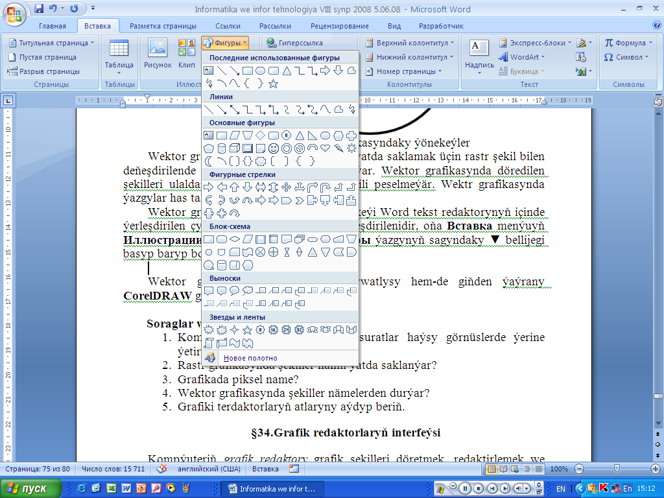The image size is (664, 498).
Task: Choose the No Symbol prohibited shape
Action: [x=300, y=148]
